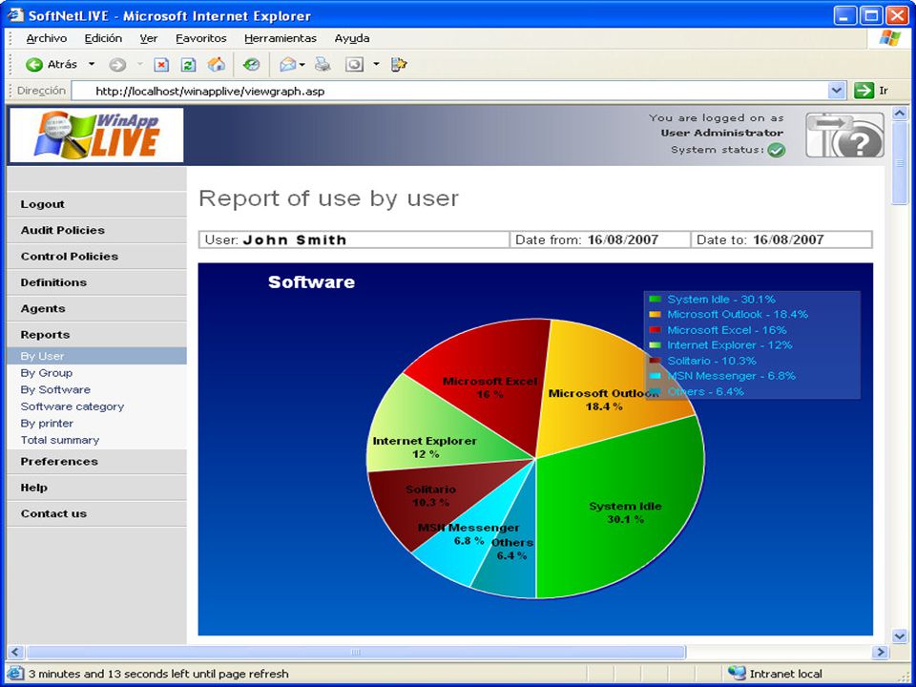This screenshot has width=916, height=687.
Task: Click the green System status checkmark
Action: pyautogui.click(x=777, y=150)
